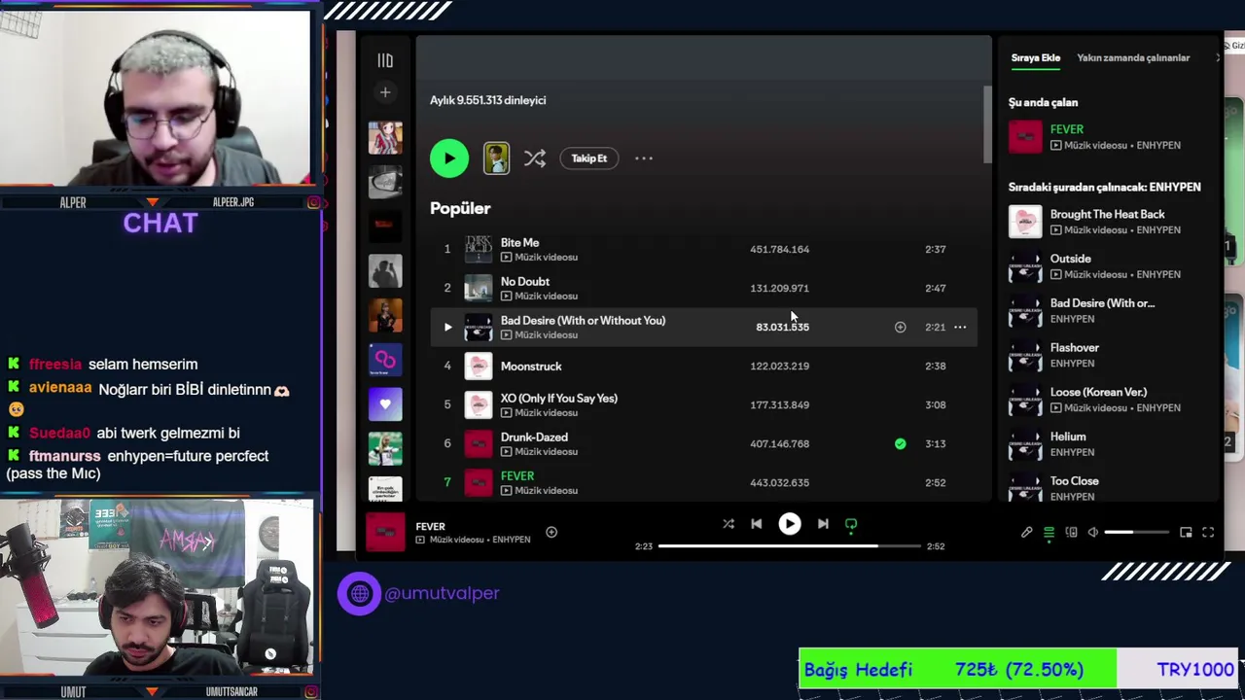Select Helium in the queue list
This screenshot has width=1245, height=700.
coord(1068,437)
